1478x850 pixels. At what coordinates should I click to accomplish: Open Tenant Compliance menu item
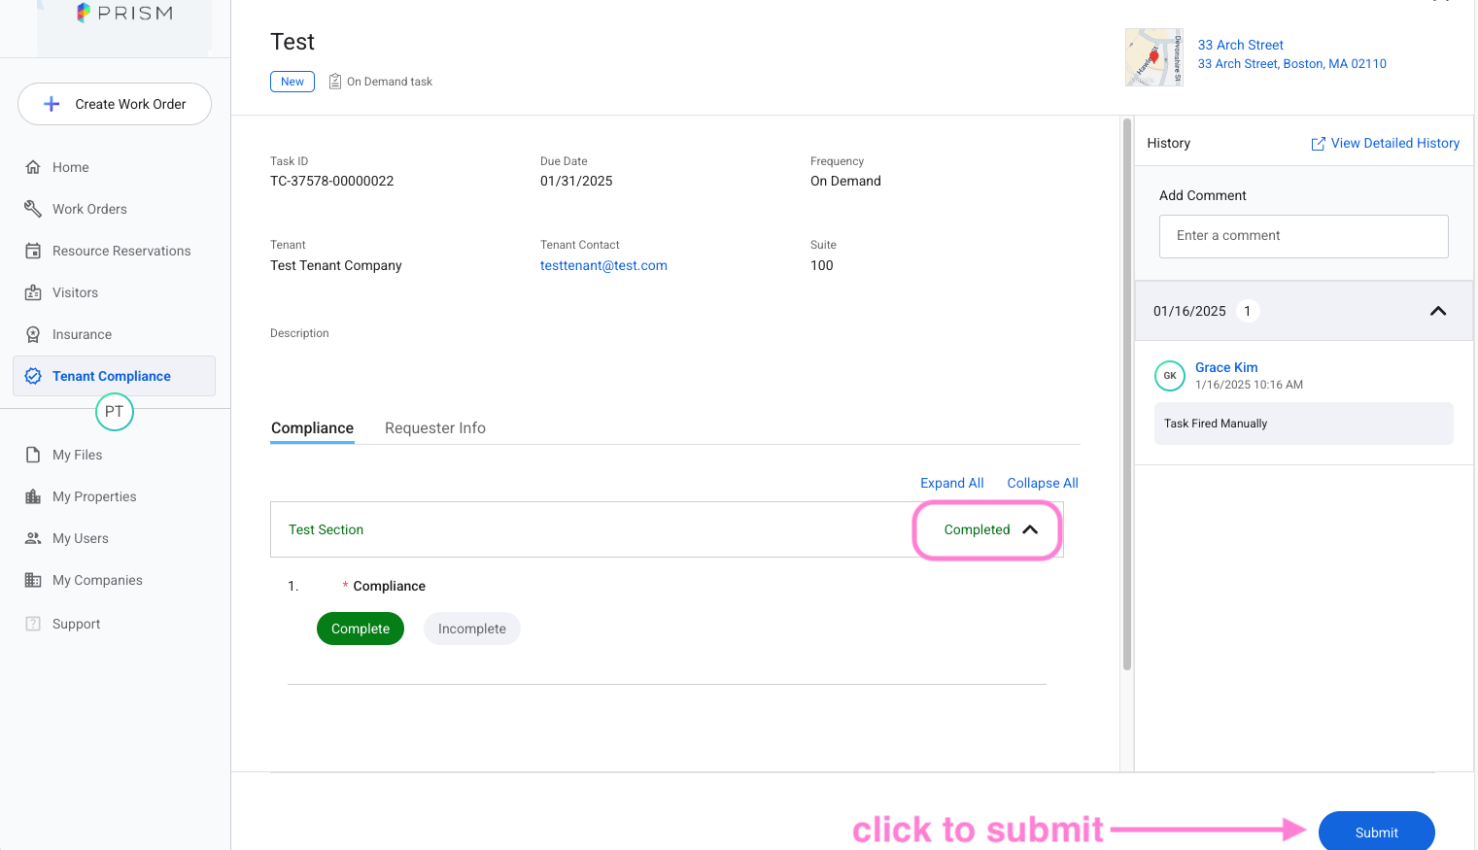(x=112, y=376)
